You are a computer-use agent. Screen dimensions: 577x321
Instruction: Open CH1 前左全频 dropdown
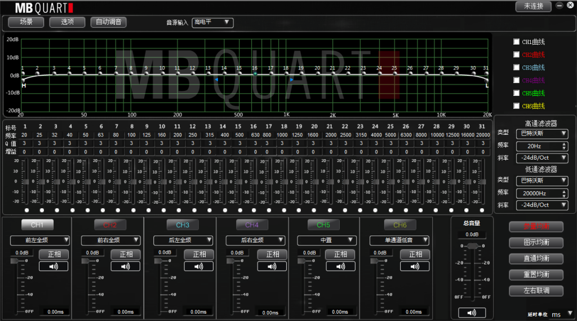pyautogui.click(x=40, y=240)
